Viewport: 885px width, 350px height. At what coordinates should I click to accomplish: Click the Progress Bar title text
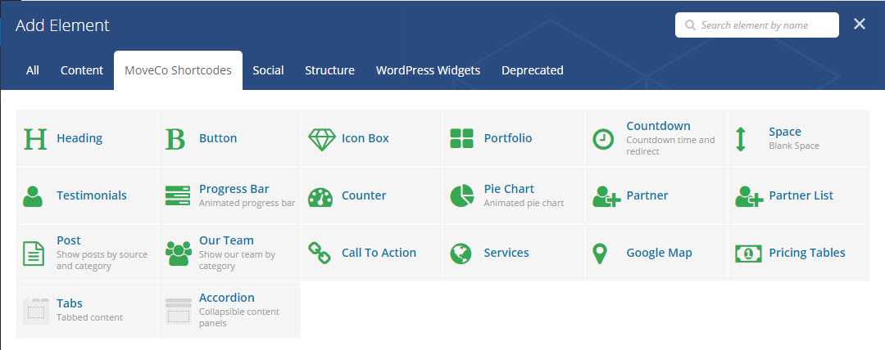tap(234, 189)
